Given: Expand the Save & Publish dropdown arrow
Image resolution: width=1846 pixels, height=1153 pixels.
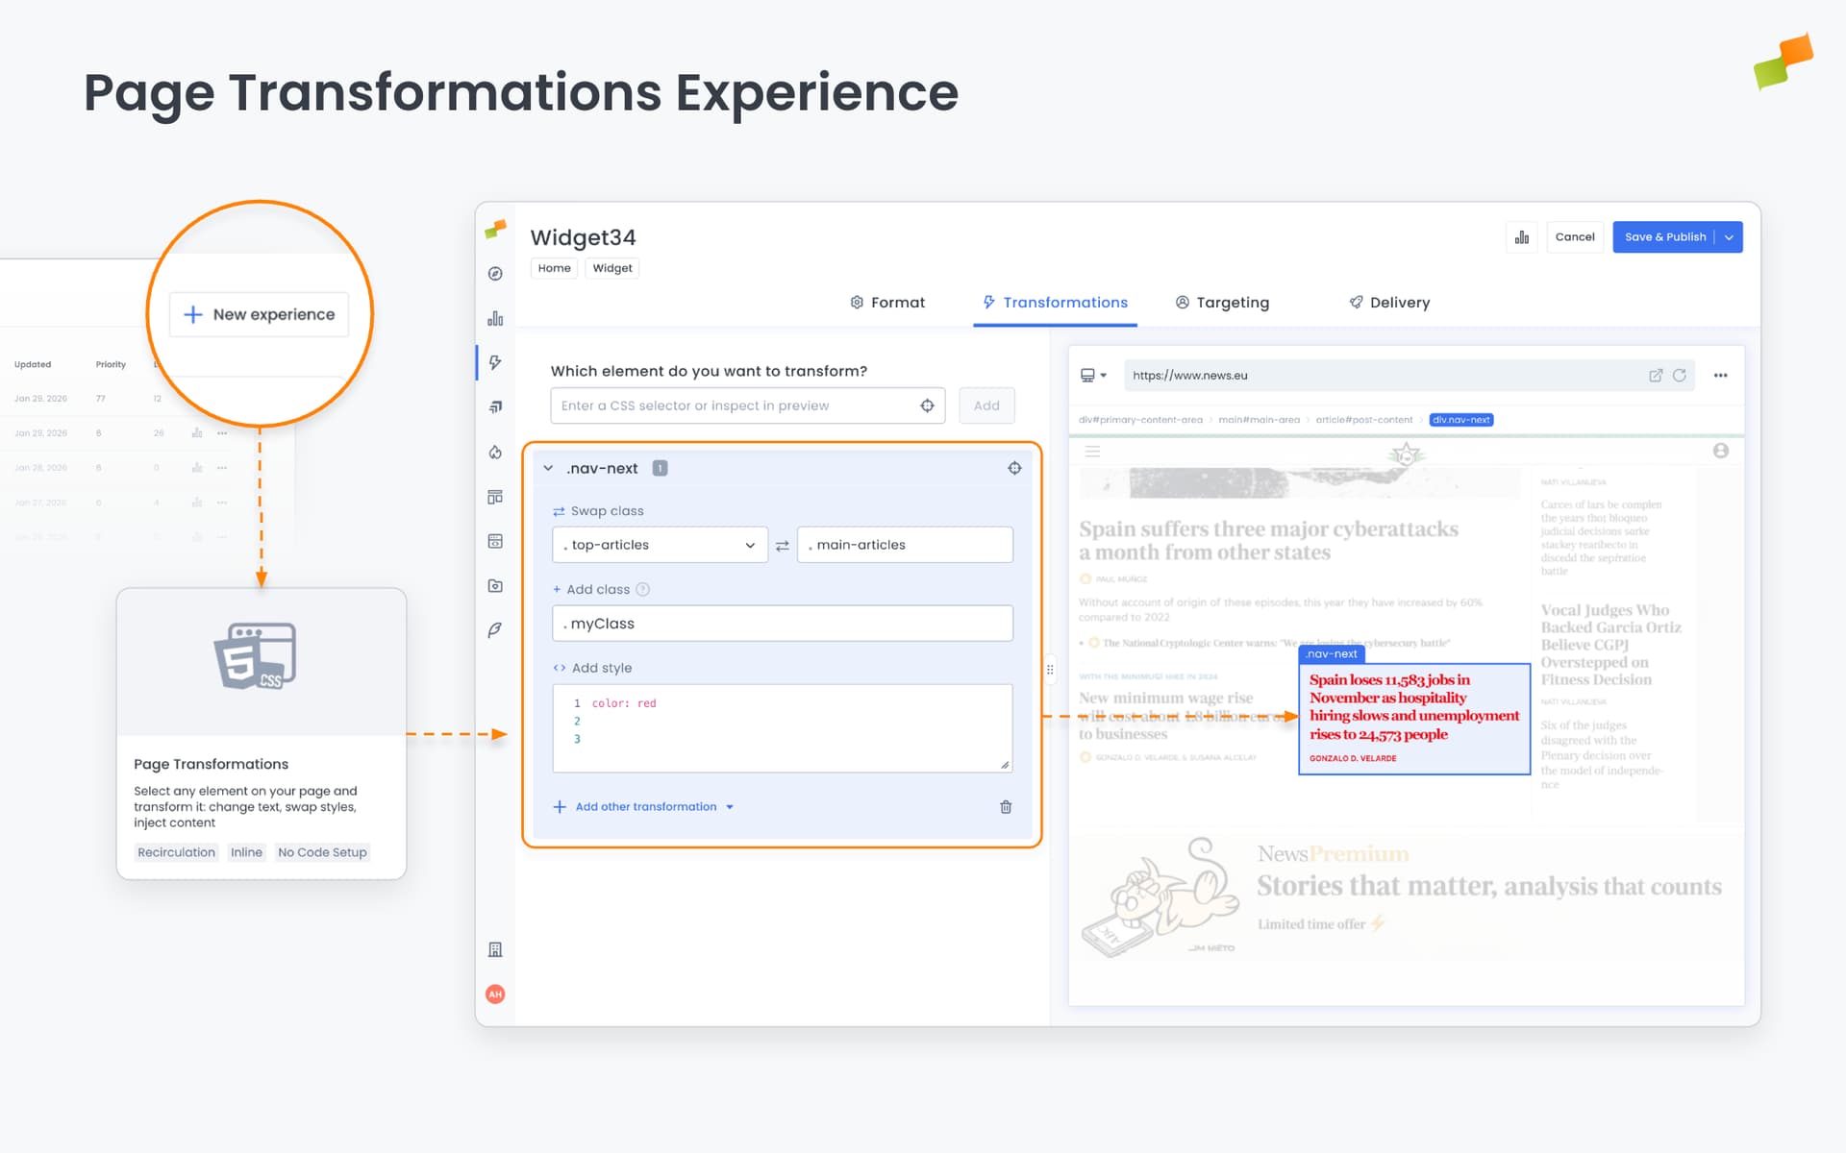Looking at the screenshot, I should tap(1730, 236).
